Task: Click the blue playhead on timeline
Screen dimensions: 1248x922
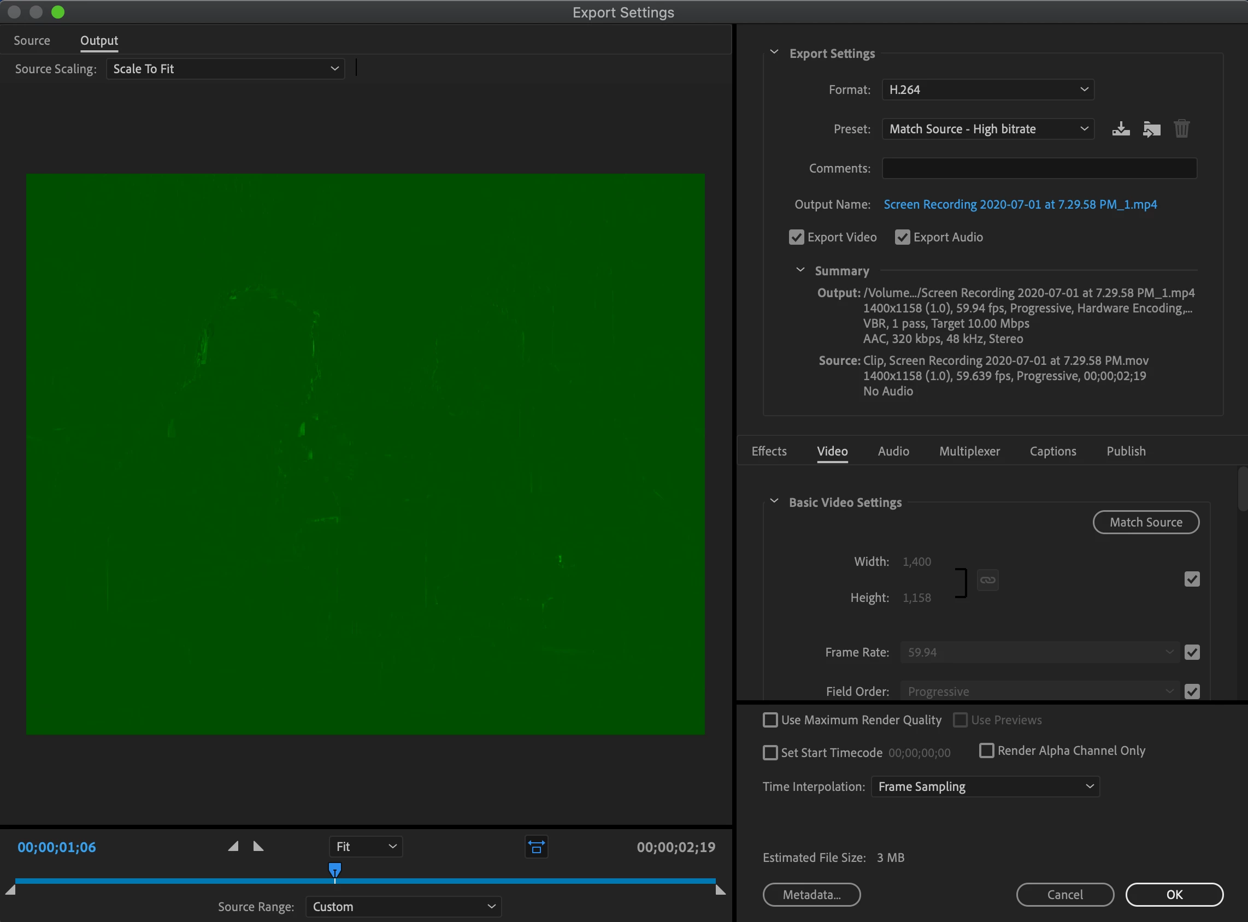Action: [x=334, y=870]
